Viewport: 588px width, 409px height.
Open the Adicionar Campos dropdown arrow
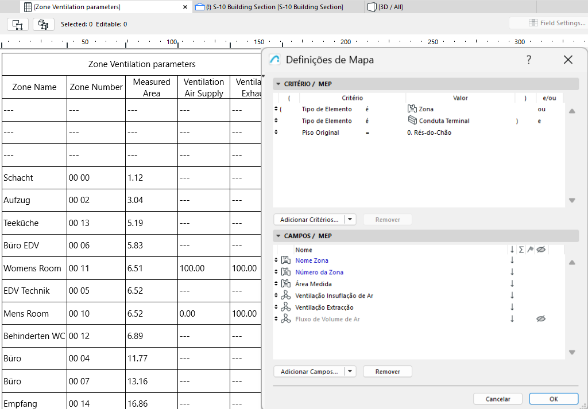(x=350, y=371)
